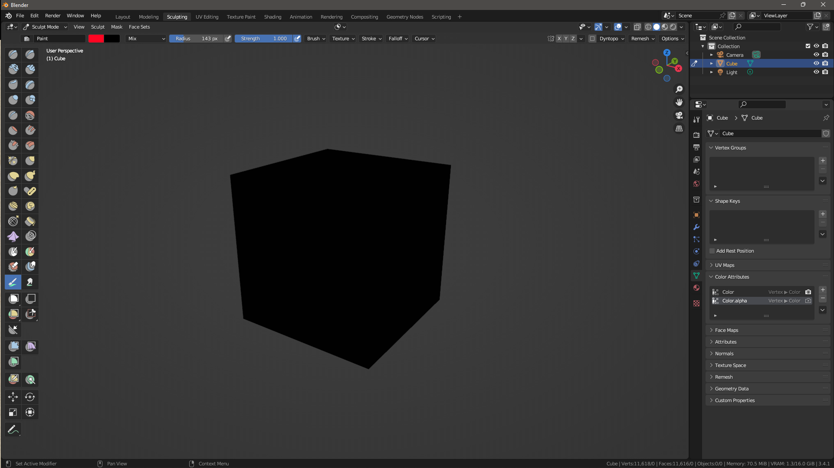Exclude Collection from view layer checkbox
Viewport: 834px width, 468px height.
(808, 46)
